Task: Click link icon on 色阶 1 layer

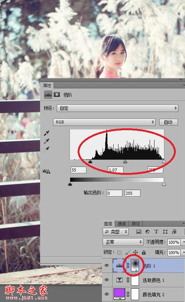Action: [128, 265]
